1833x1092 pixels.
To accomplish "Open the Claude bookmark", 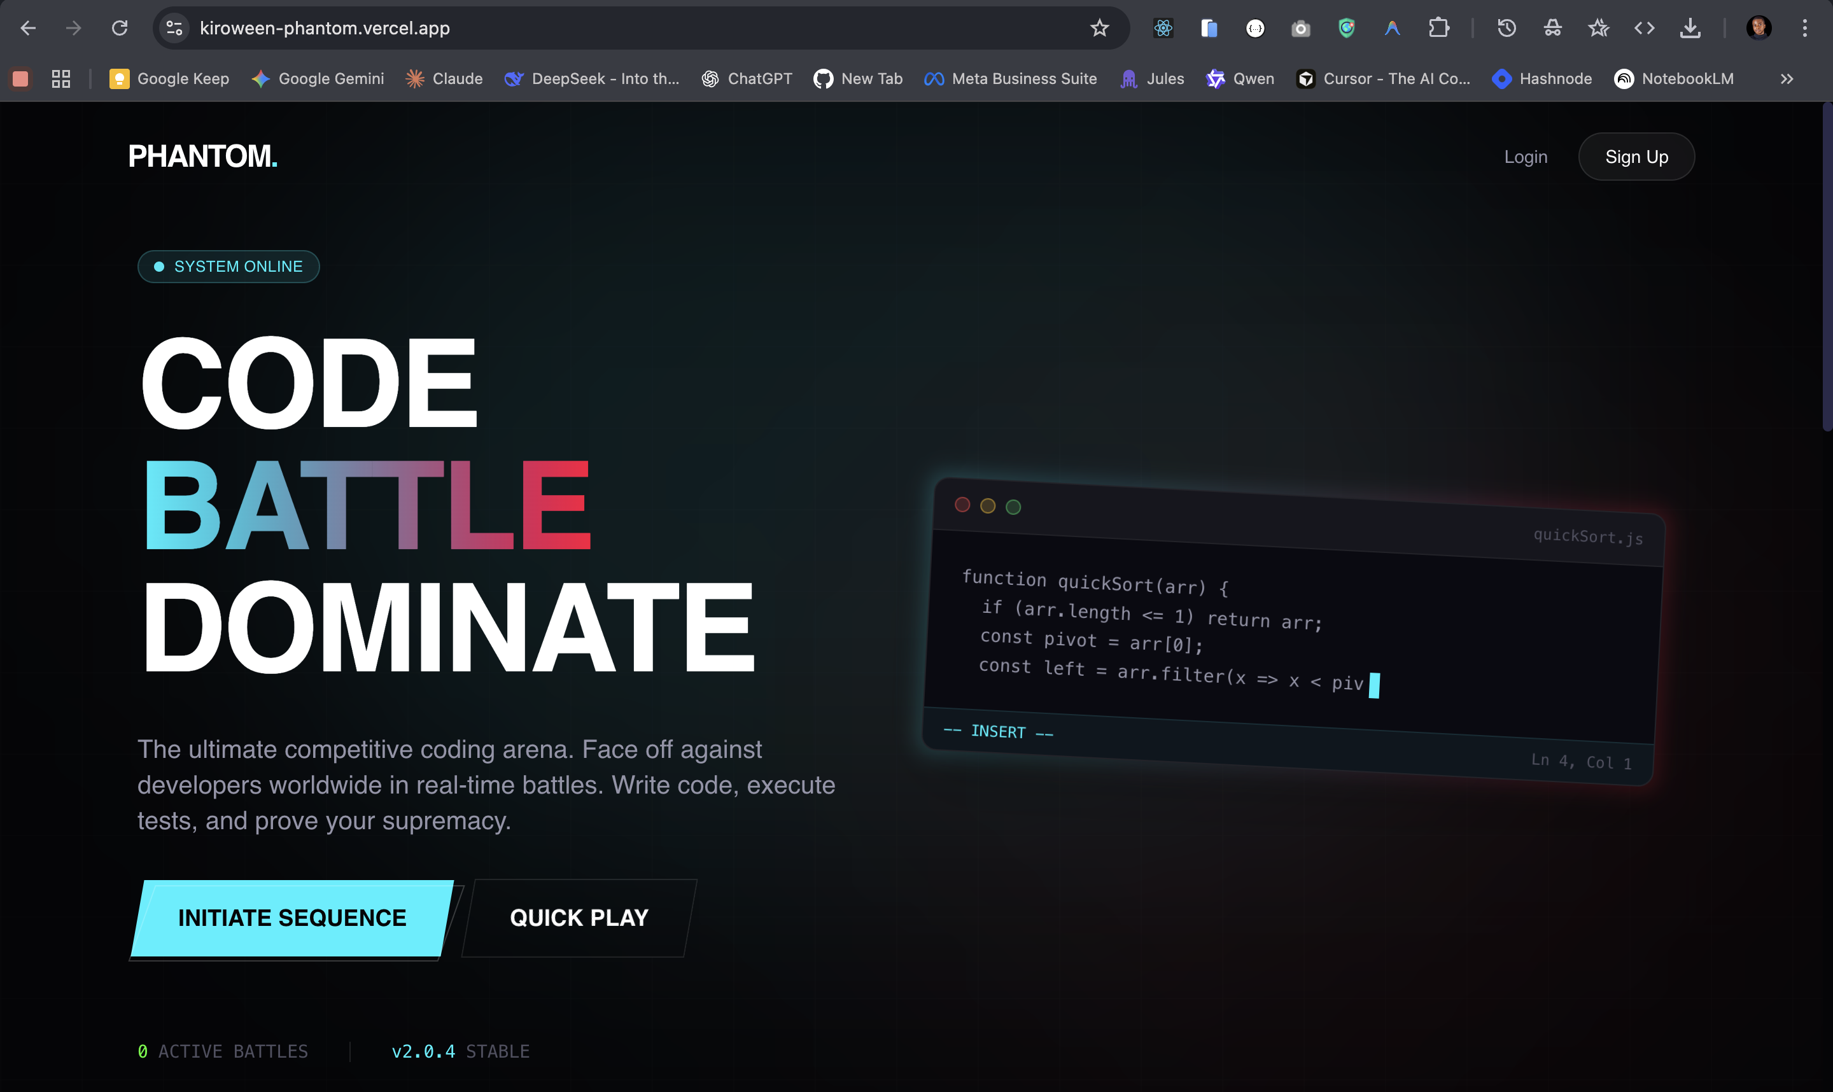I will pos(444,79).
